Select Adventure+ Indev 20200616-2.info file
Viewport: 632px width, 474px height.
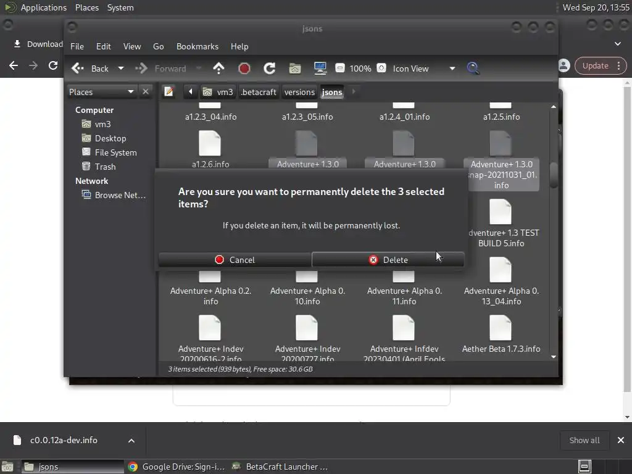pos(210,338)
